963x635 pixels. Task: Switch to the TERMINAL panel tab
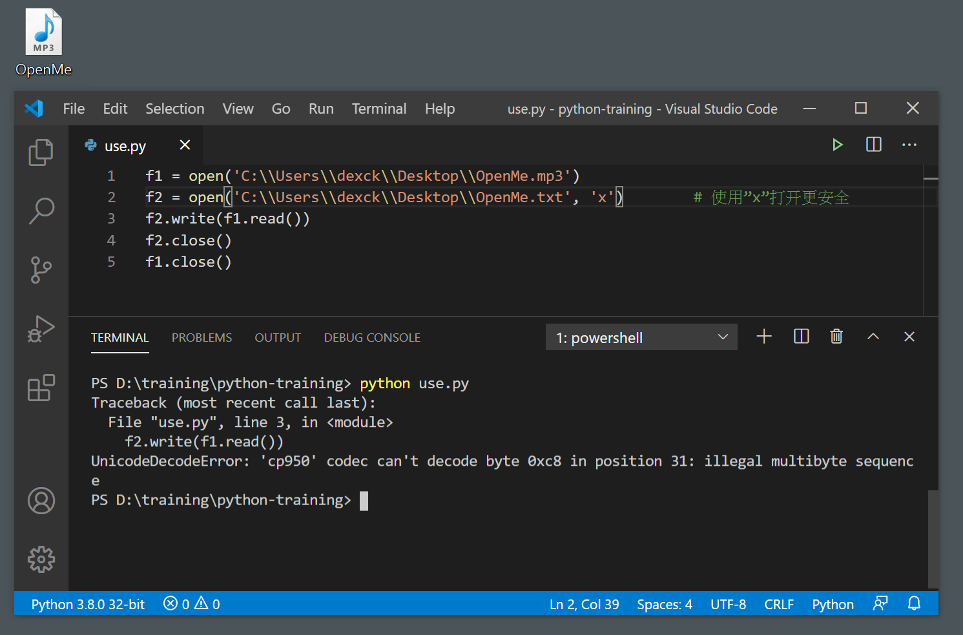coord(119,338)
